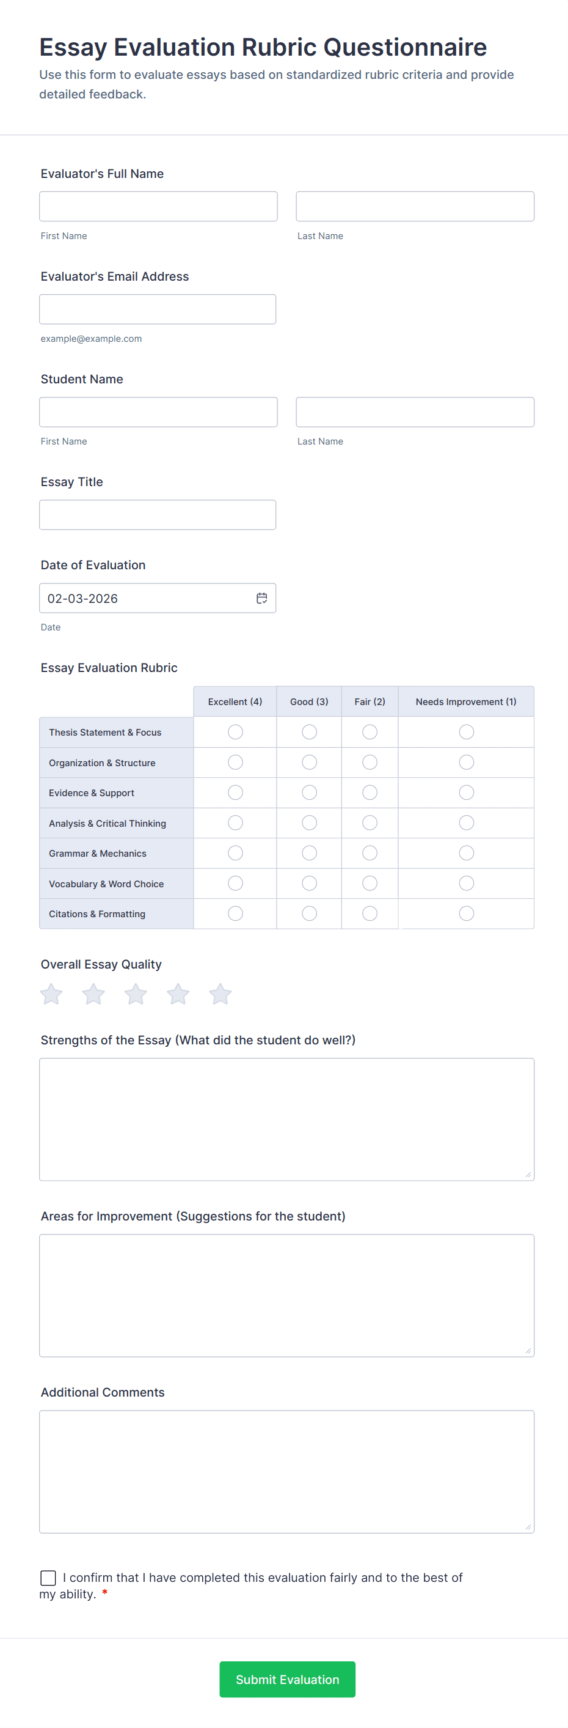Rate overall essay quality one star
568x1728 pixels.
51,994
